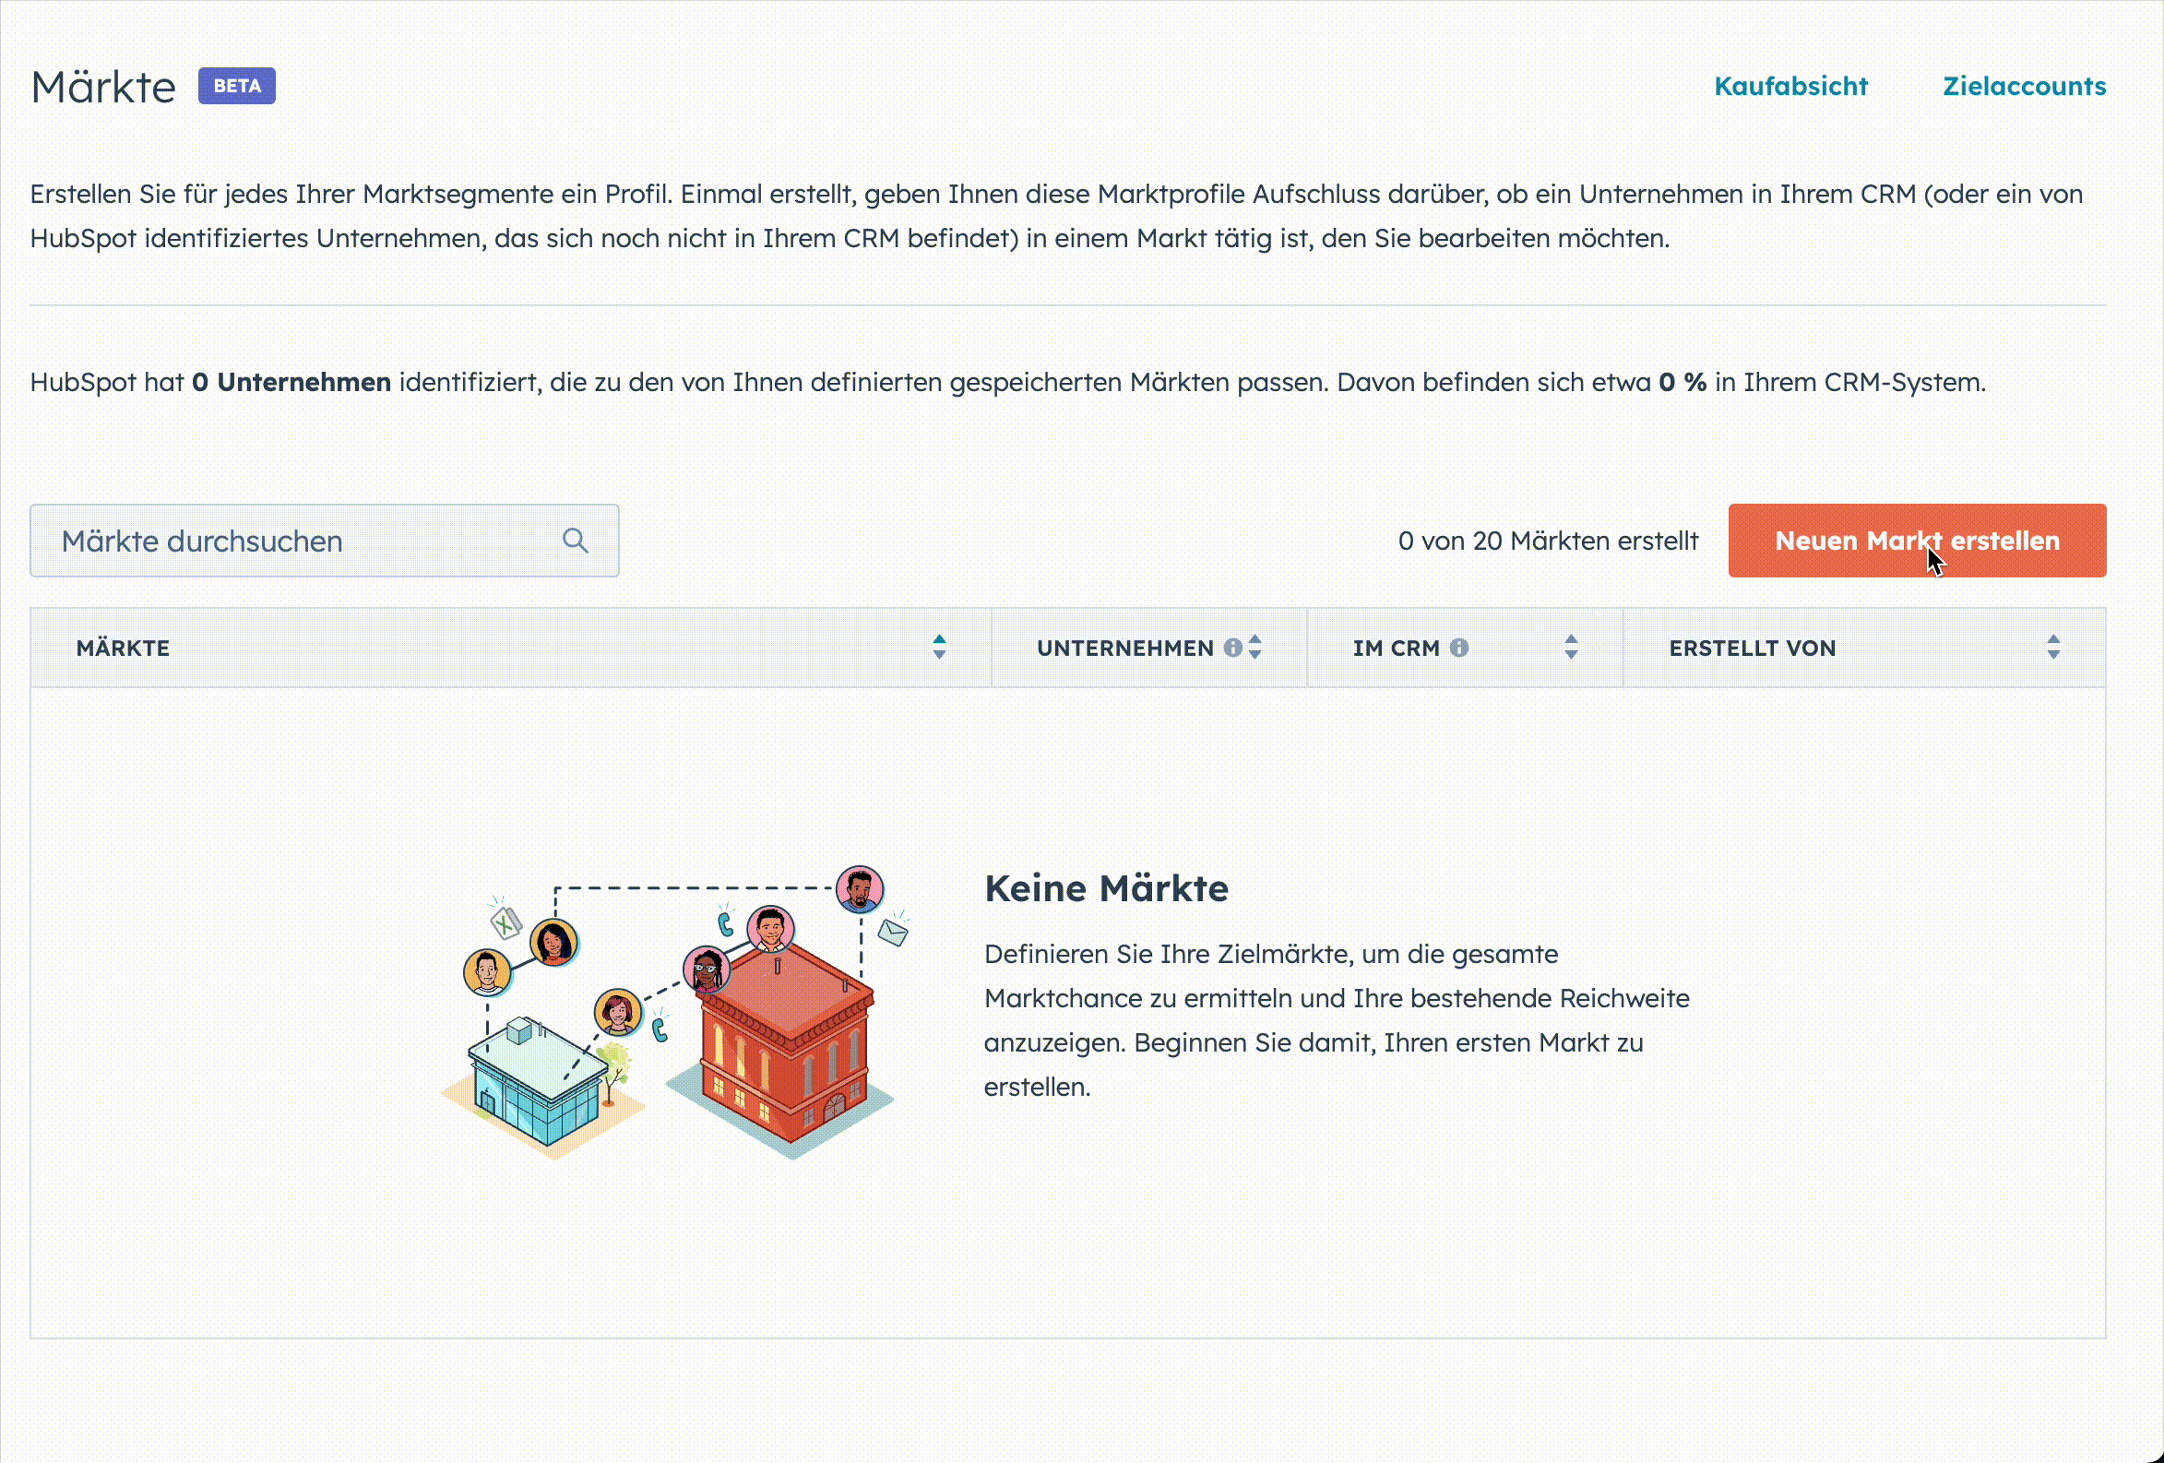Click the BETA badge beside Märkte

236,87
